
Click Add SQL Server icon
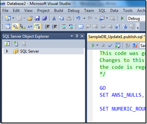pyautogui.click(x=16, y=44)
